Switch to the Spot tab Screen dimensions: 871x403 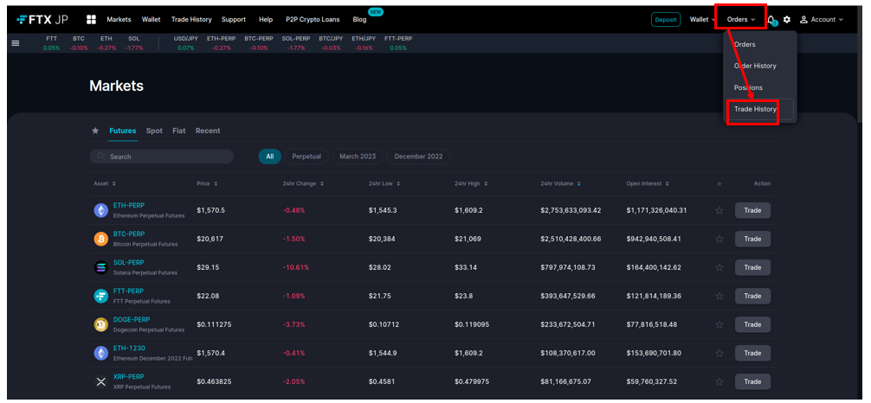point(154,131)
